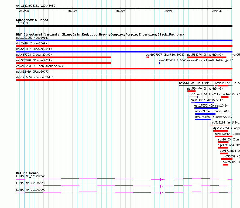This screenshot has height=208, width=240.
Task: Click the chr11:24998331..25043085 coordinates text
Action: [x=36, y=6]
